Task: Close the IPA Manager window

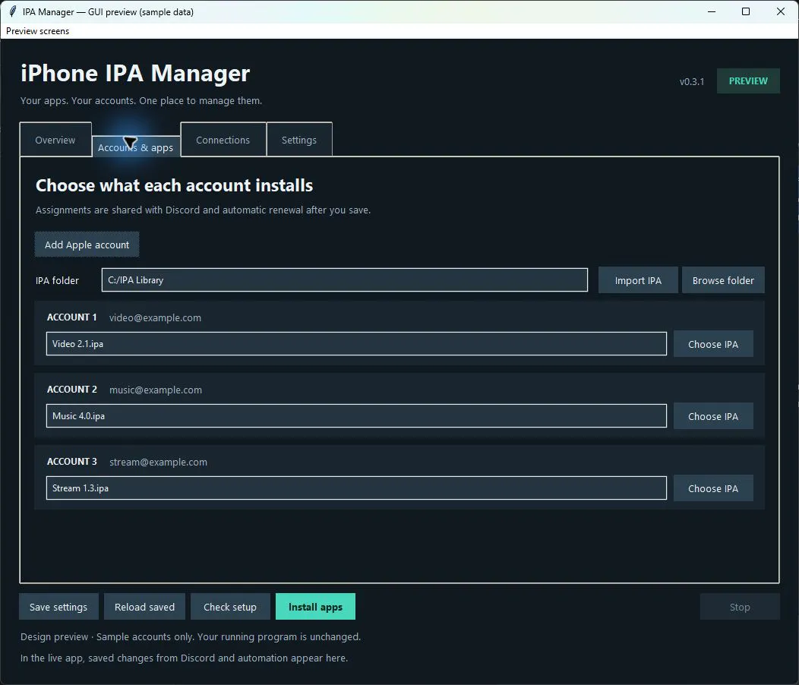Action: [780, 11]
